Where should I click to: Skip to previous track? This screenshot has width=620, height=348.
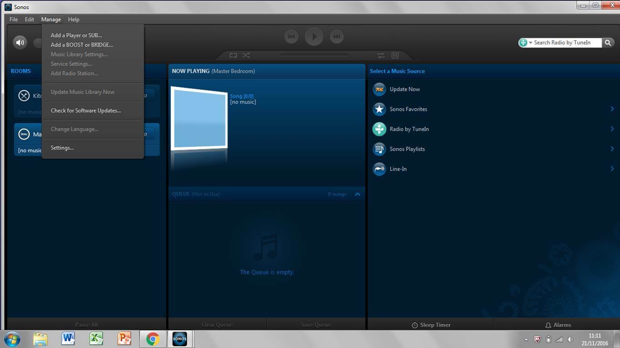click(x=291, y=37)
